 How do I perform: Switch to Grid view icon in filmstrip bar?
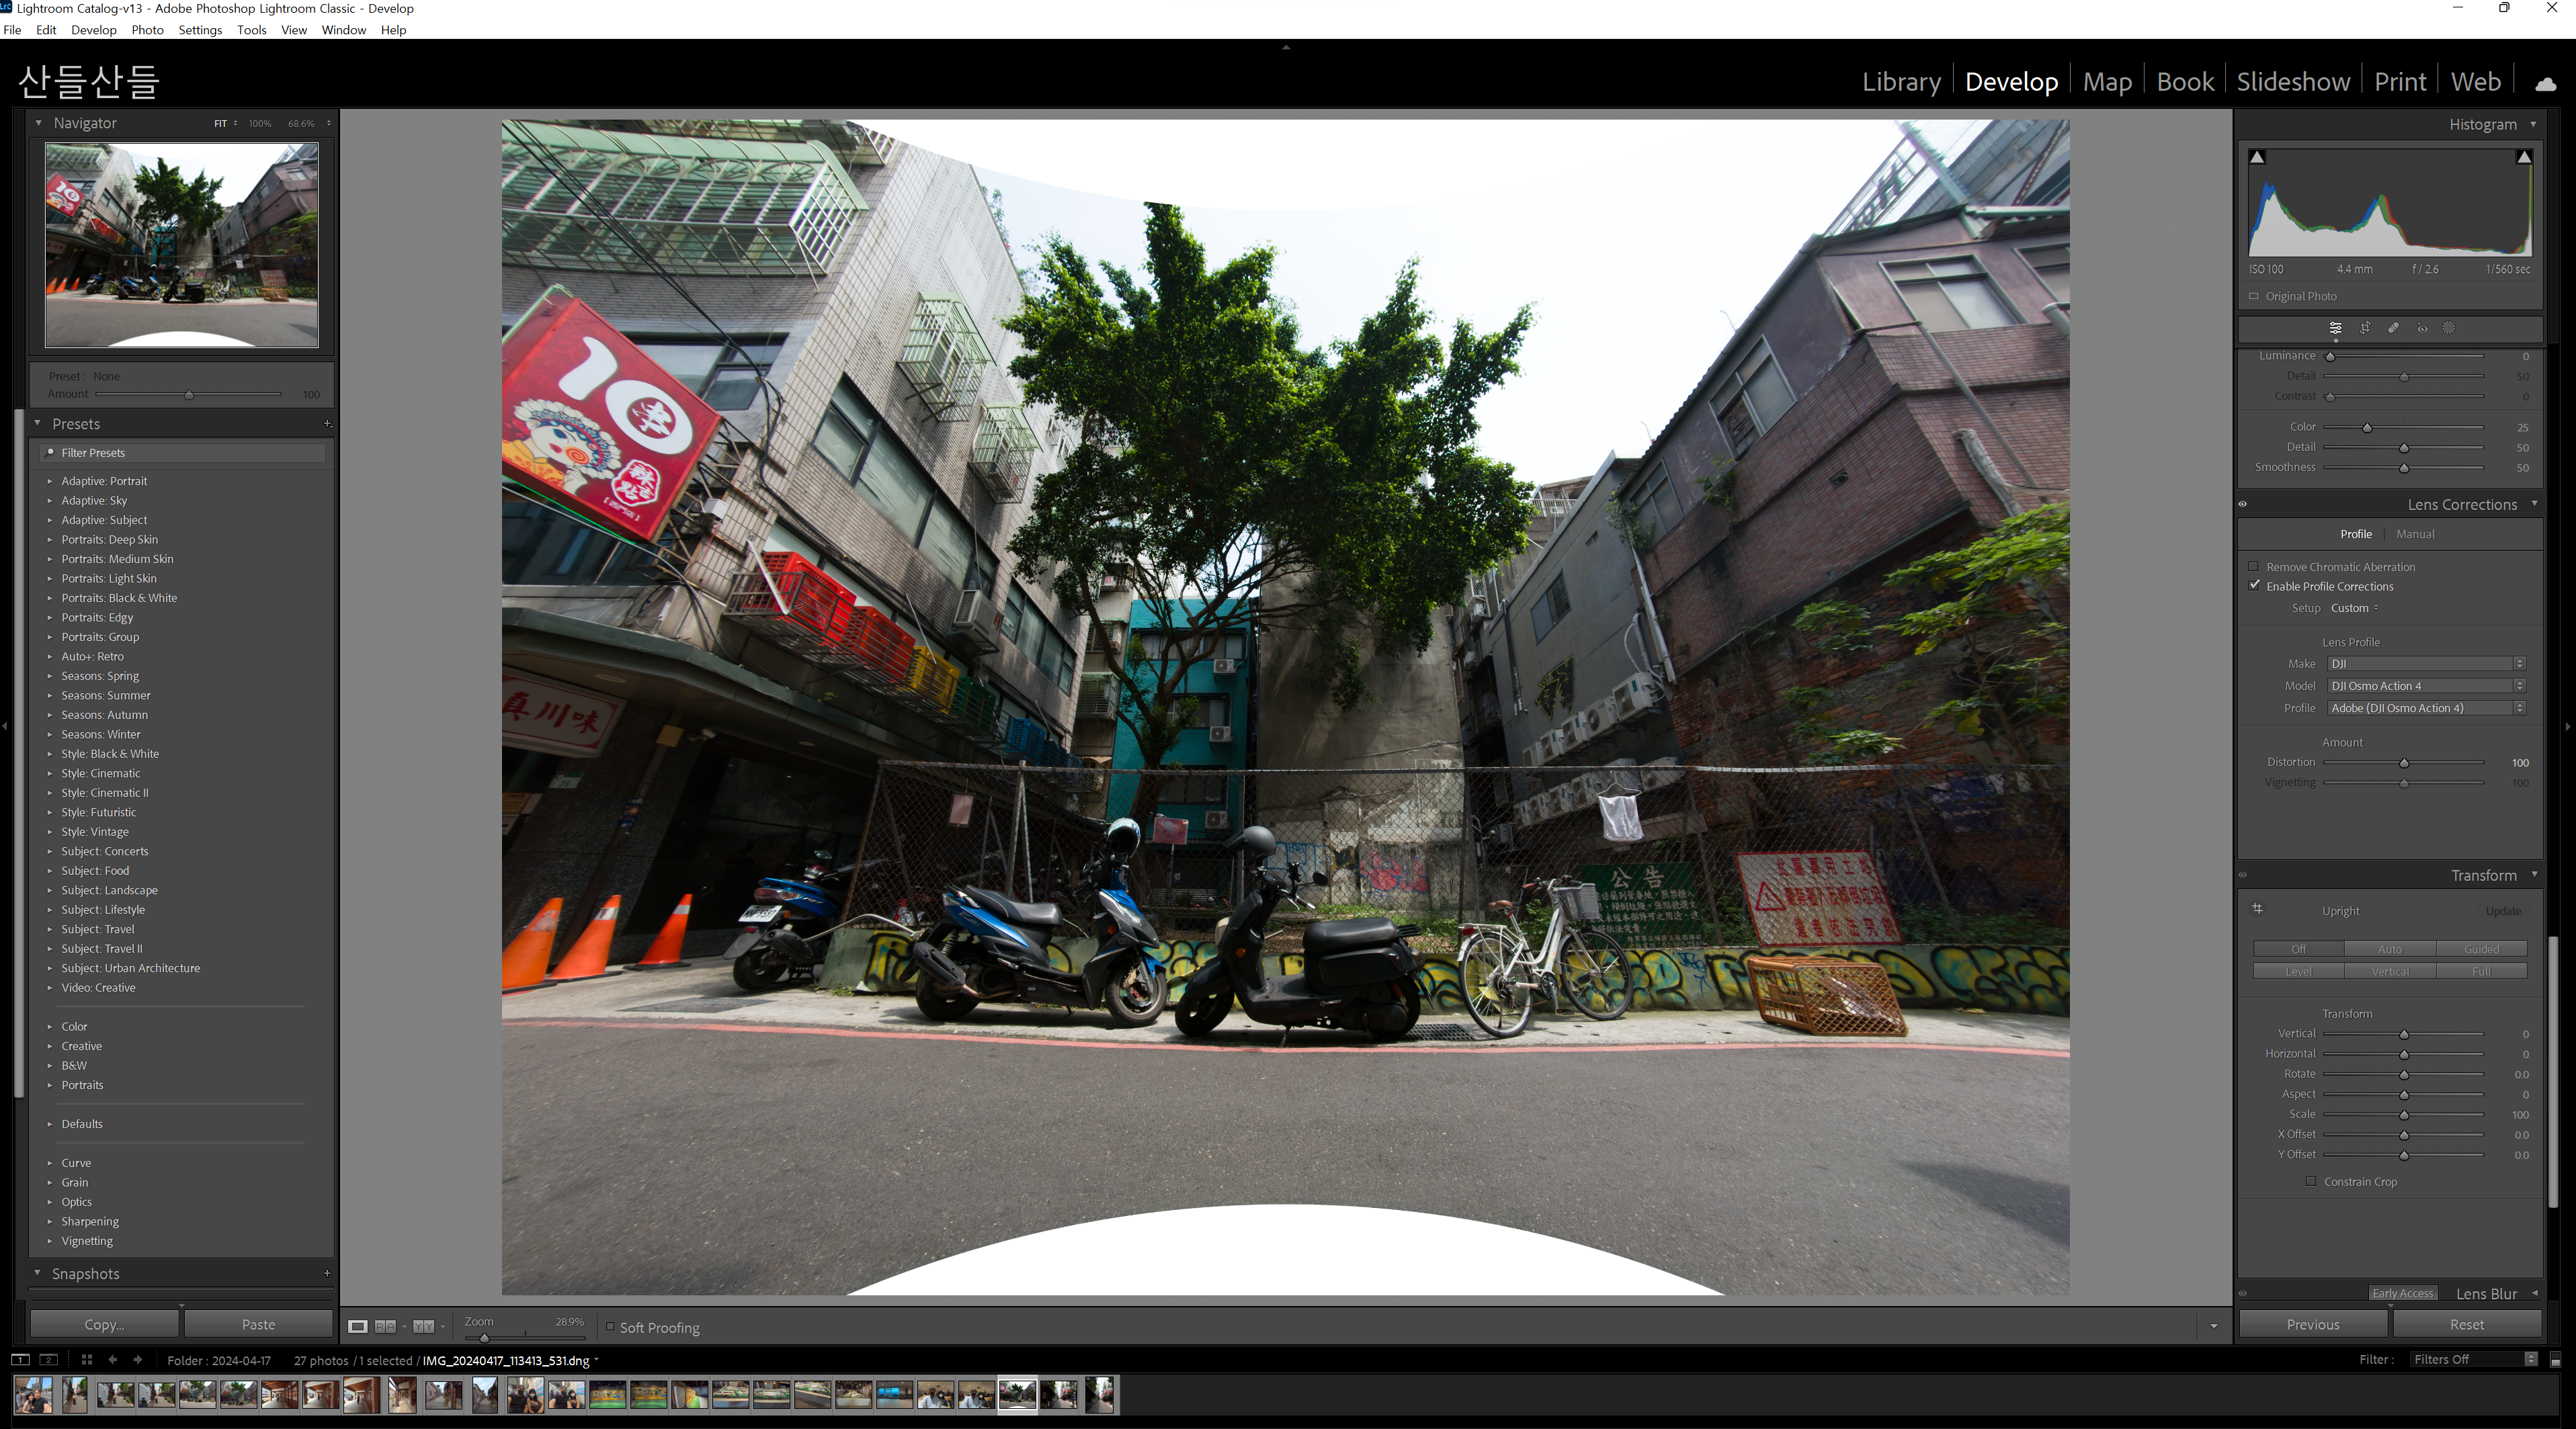[x=87, y=1360]
